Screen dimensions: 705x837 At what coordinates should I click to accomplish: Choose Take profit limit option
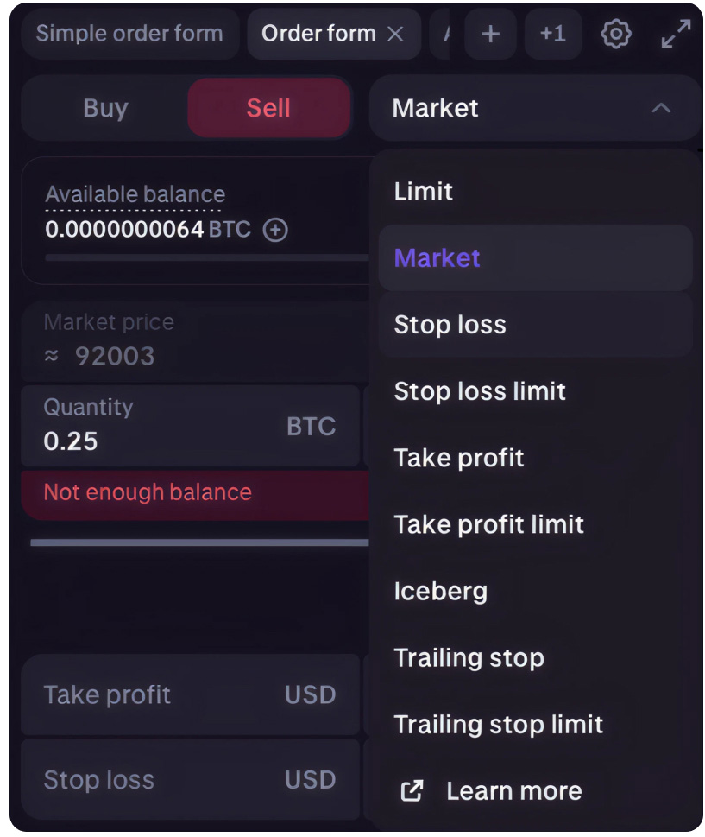pyautogui.click(x=488, y=524)
